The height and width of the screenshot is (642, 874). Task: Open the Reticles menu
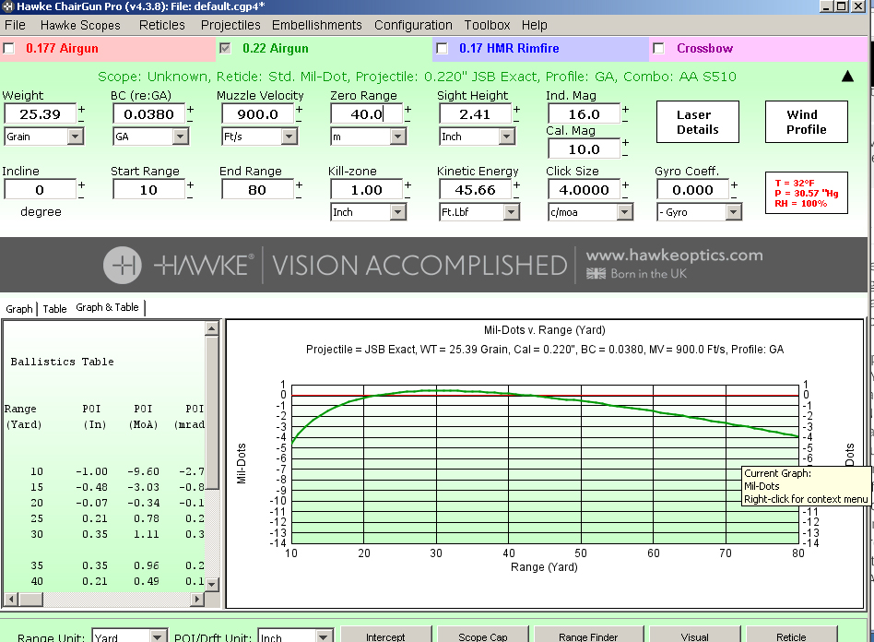(x=161, y=25)
